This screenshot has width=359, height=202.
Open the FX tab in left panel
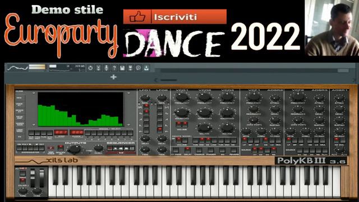19,137
